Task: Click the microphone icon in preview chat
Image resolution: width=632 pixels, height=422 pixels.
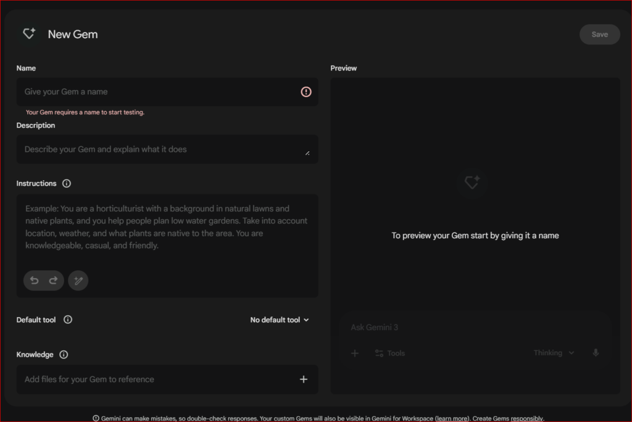Action: pos(596,353)
